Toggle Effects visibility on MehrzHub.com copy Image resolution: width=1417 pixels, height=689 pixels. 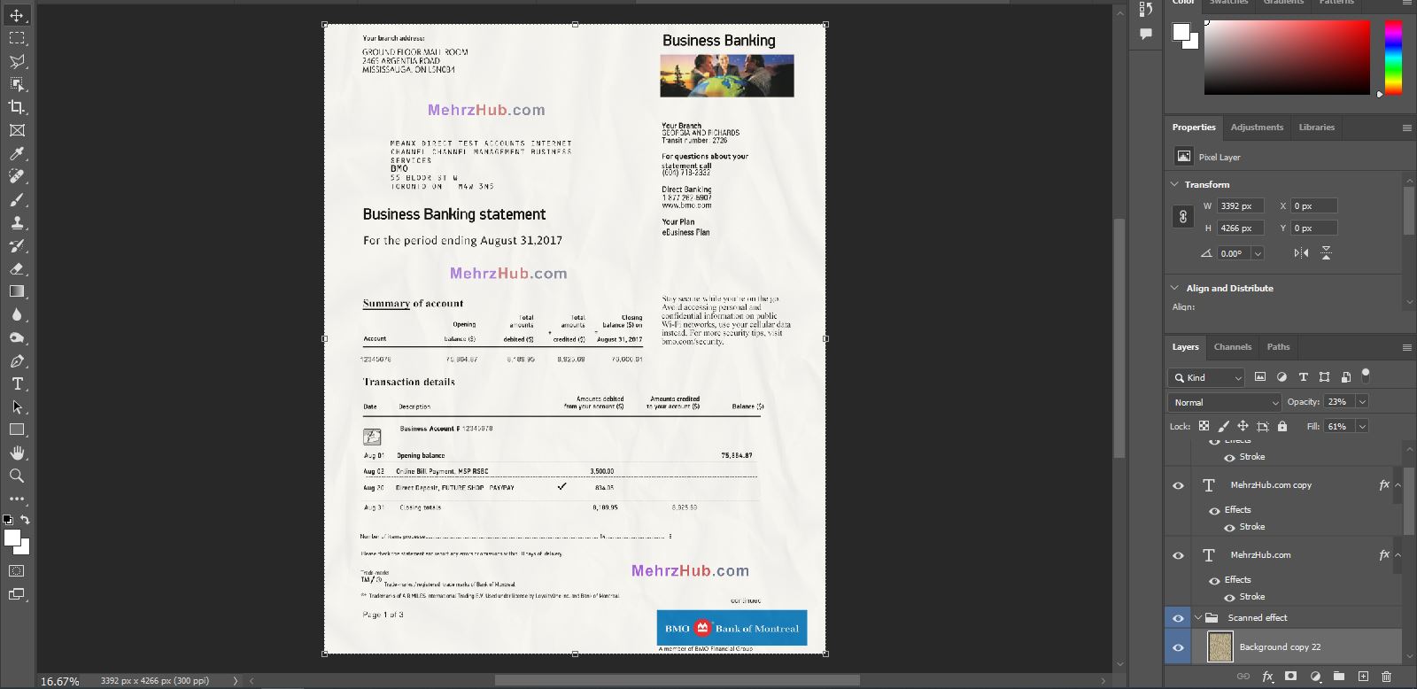pos(1214,510)
